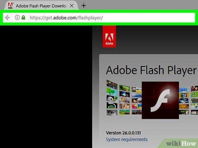This screenshot has height=148, width=198.
Task: Click the get.adobe.com URL address field
Action: [110, 18]
